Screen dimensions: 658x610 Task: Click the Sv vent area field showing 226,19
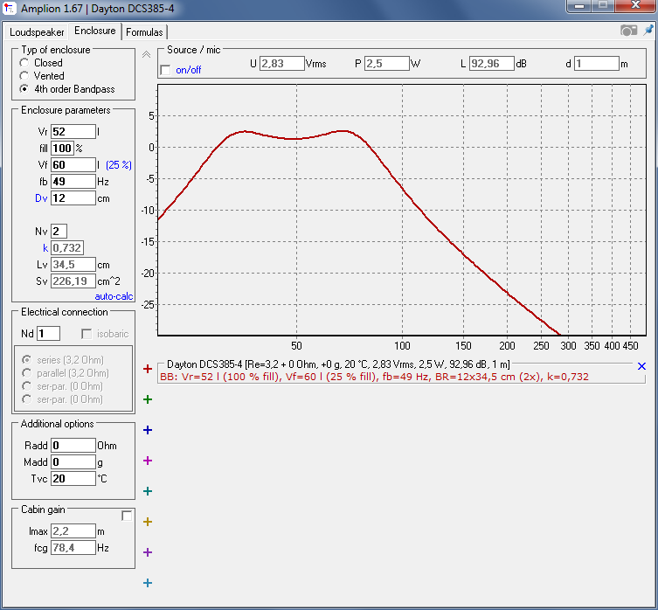[x=73, y=281]
